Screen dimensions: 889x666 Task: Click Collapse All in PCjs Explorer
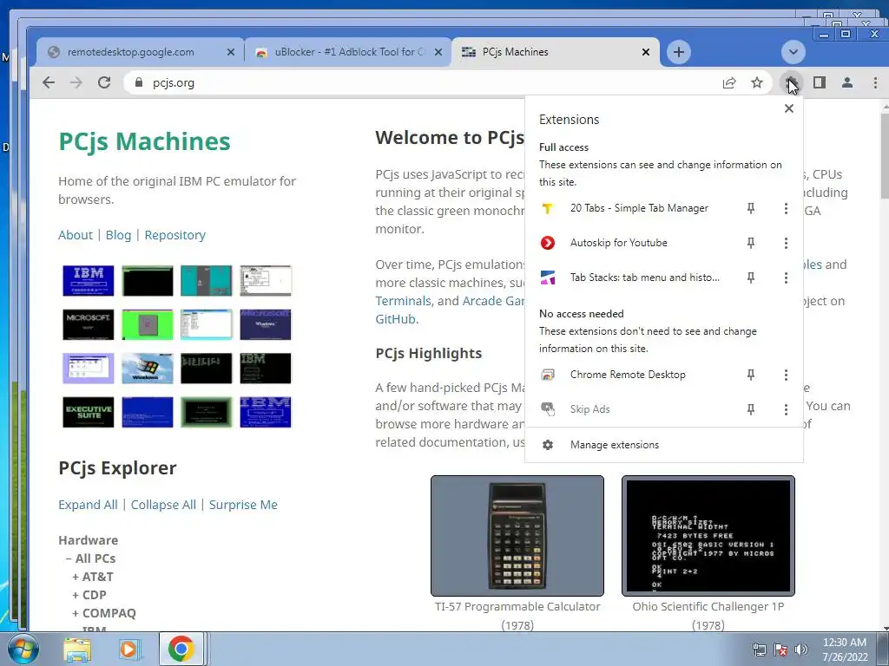coord(163,505)
